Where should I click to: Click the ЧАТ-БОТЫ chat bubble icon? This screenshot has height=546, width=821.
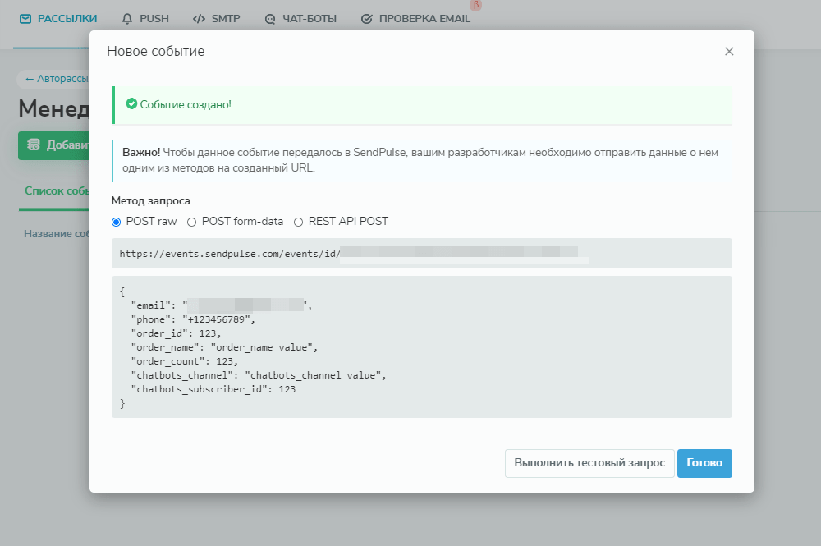271,18
